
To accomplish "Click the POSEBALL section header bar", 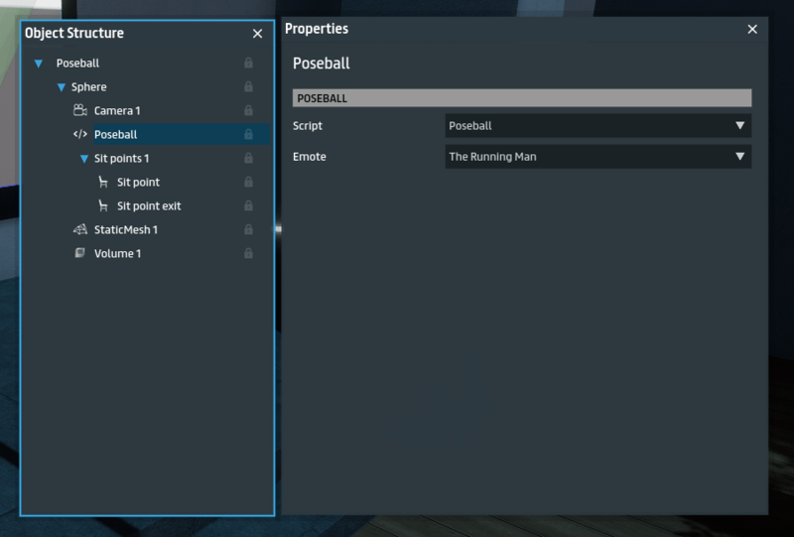I will [521, 98].
